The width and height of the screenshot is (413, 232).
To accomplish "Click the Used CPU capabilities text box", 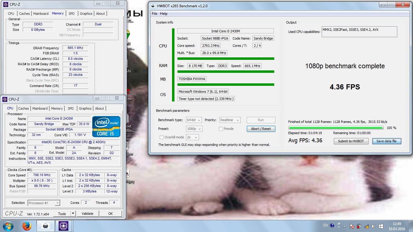I will 359,32.
